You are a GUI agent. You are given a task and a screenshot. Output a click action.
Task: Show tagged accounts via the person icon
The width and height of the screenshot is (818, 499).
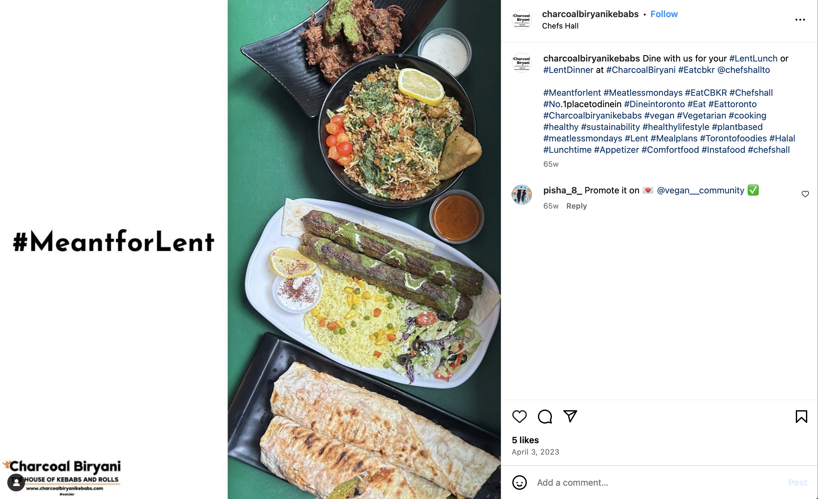point(16,483)
